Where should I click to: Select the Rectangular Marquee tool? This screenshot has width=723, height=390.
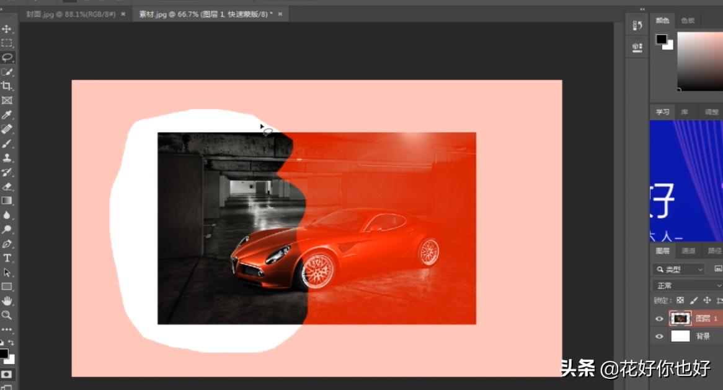coord(6,43)
